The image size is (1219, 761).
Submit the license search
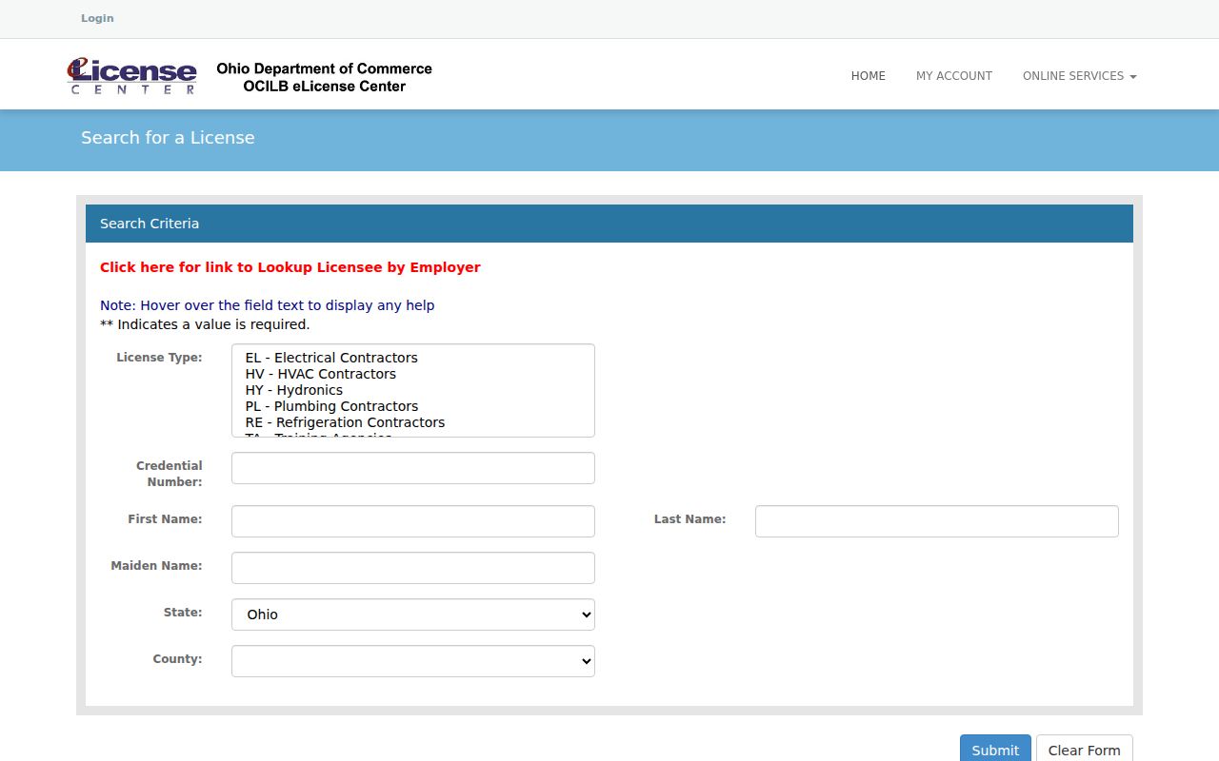pyautogui.click(x=995, y=750)
